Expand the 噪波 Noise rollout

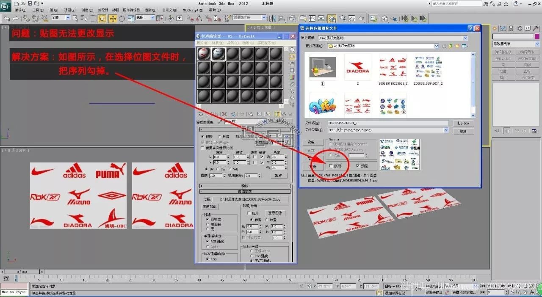tap(245, 186)
